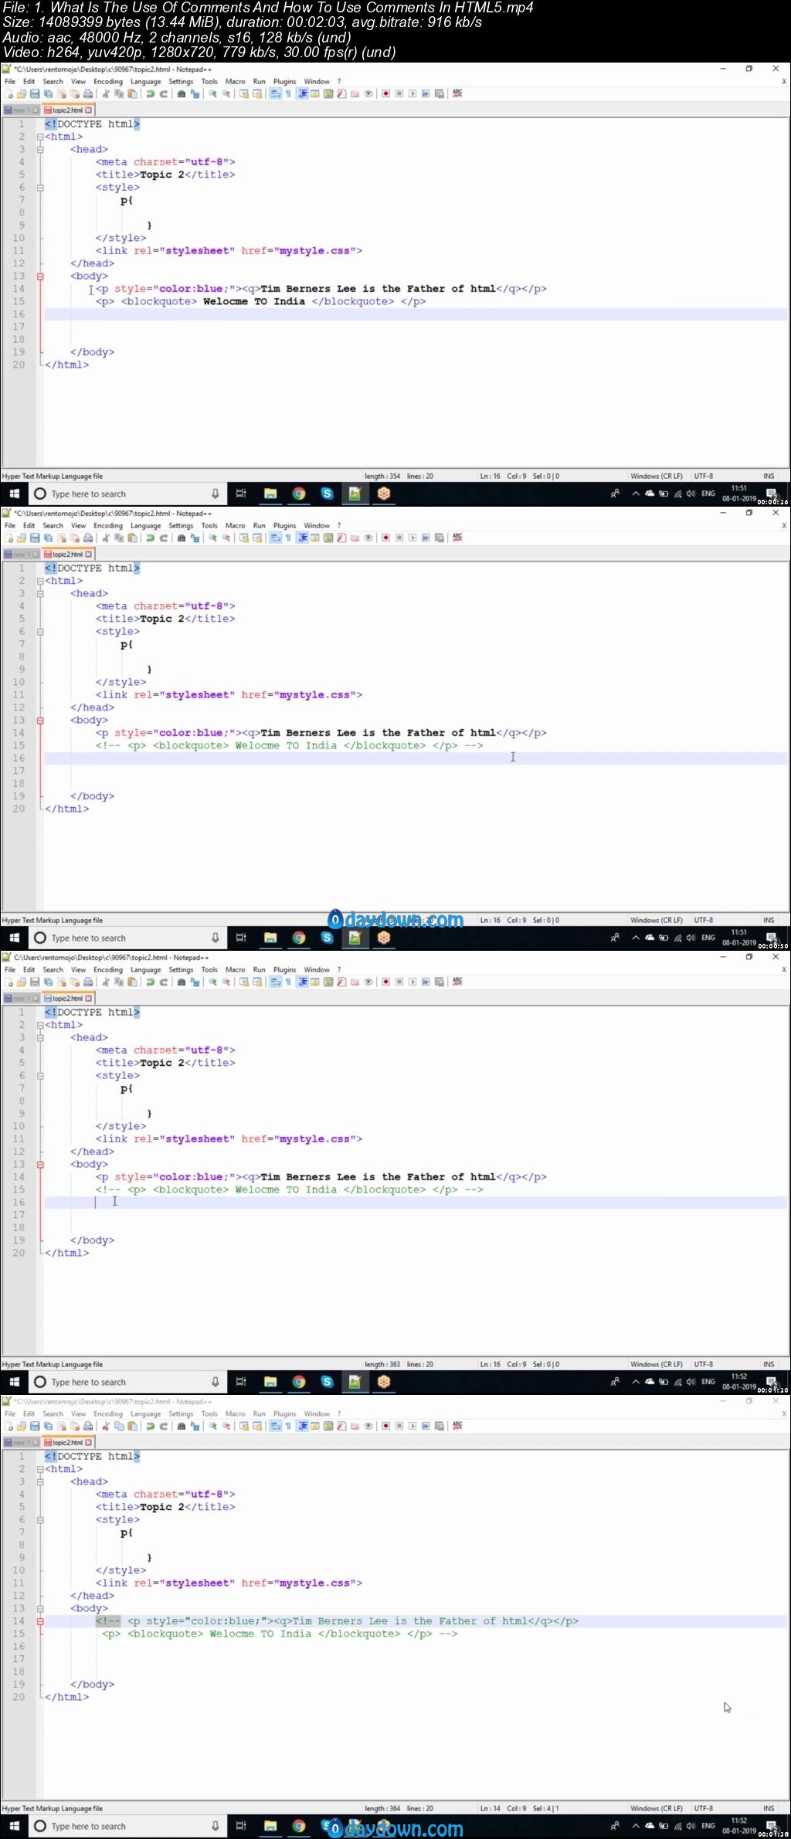Collapse the <style> fold marker in 00:00:50 frame
This screenshot has height=1839, width=791.
[40, 632]
